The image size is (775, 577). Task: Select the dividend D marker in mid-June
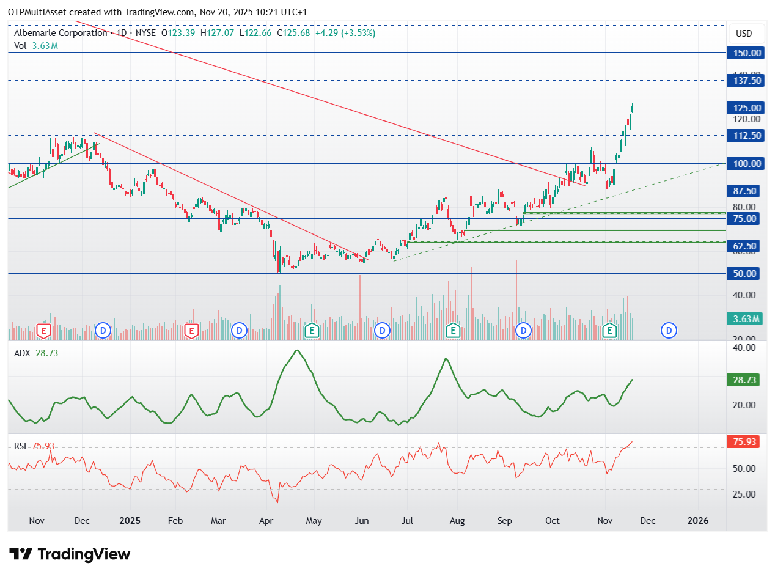(382, 331)
